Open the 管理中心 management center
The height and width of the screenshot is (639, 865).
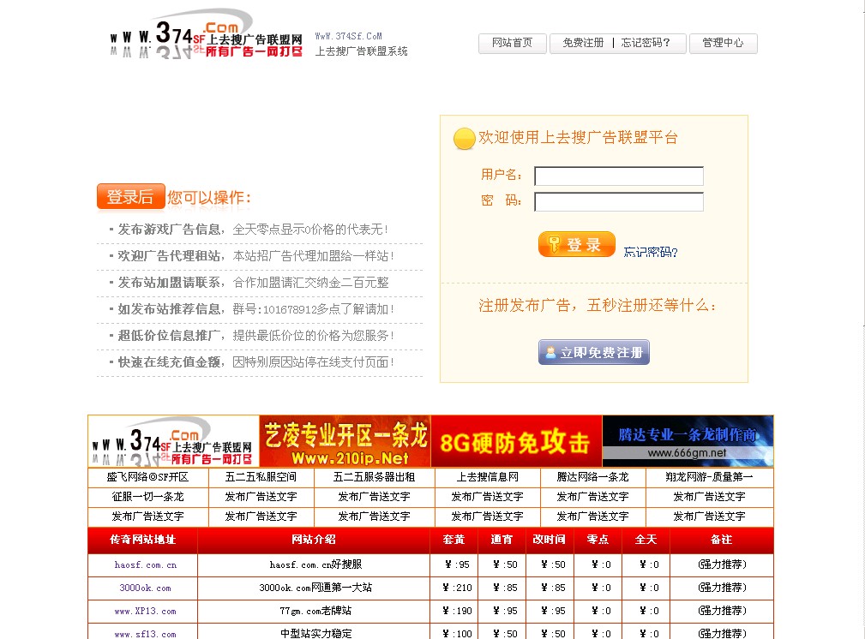[x=723, y=43]
